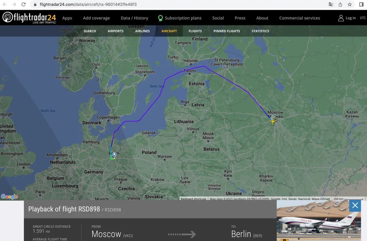Click the browser back arrow
This screenshot has height=241, width=367.
(5, 5)
